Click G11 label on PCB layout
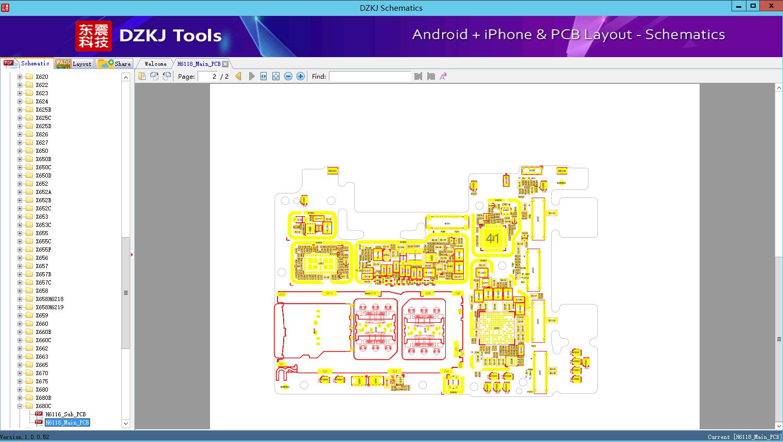The image size is (783, 442). pos(329,293)
